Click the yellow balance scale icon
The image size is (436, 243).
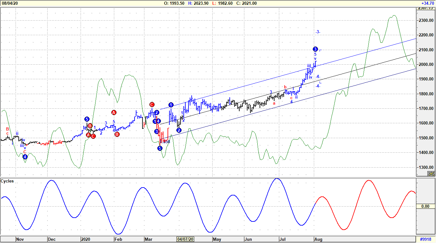(431, 173)
